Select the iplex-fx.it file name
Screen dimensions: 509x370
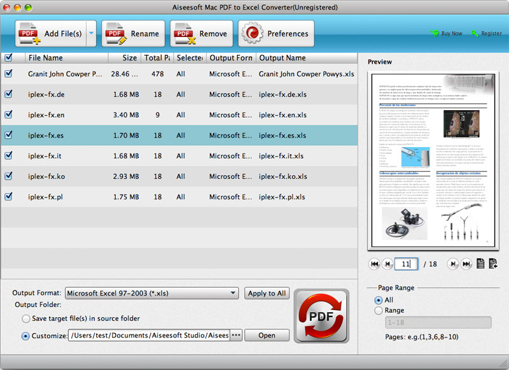45,156
